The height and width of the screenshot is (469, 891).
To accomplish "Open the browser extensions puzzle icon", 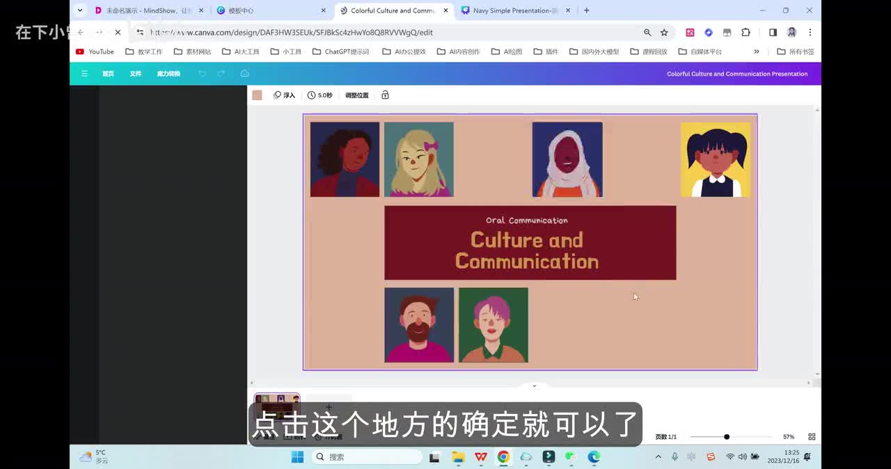I will [x=746, y=32].
